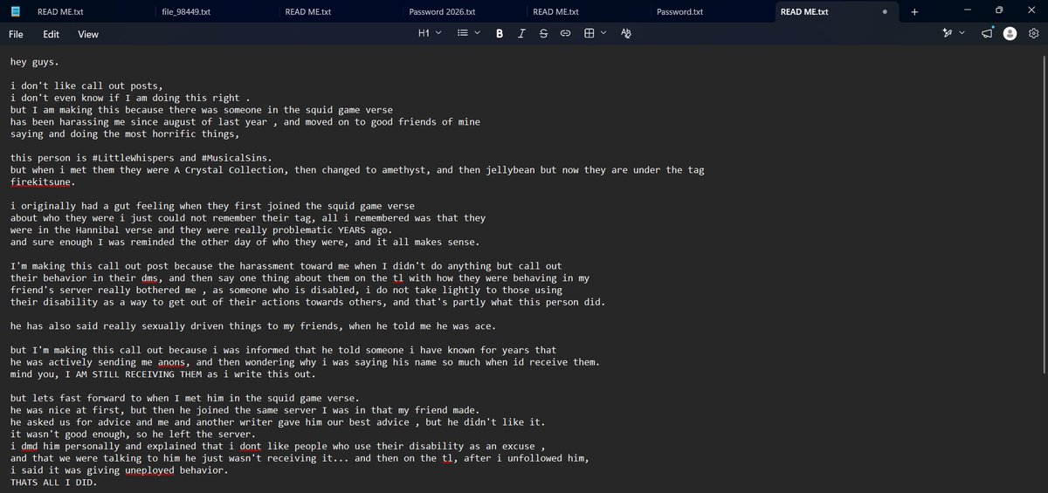Open the File menu
Image resolution: width=1048 pixels, height=493 pixels.
16,34
